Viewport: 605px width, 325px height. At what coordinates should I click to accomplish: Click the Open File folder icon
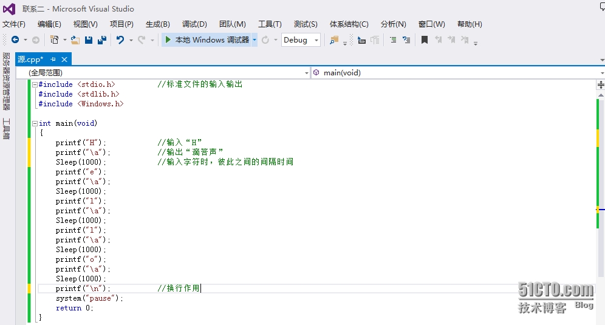tap(75, 39)
